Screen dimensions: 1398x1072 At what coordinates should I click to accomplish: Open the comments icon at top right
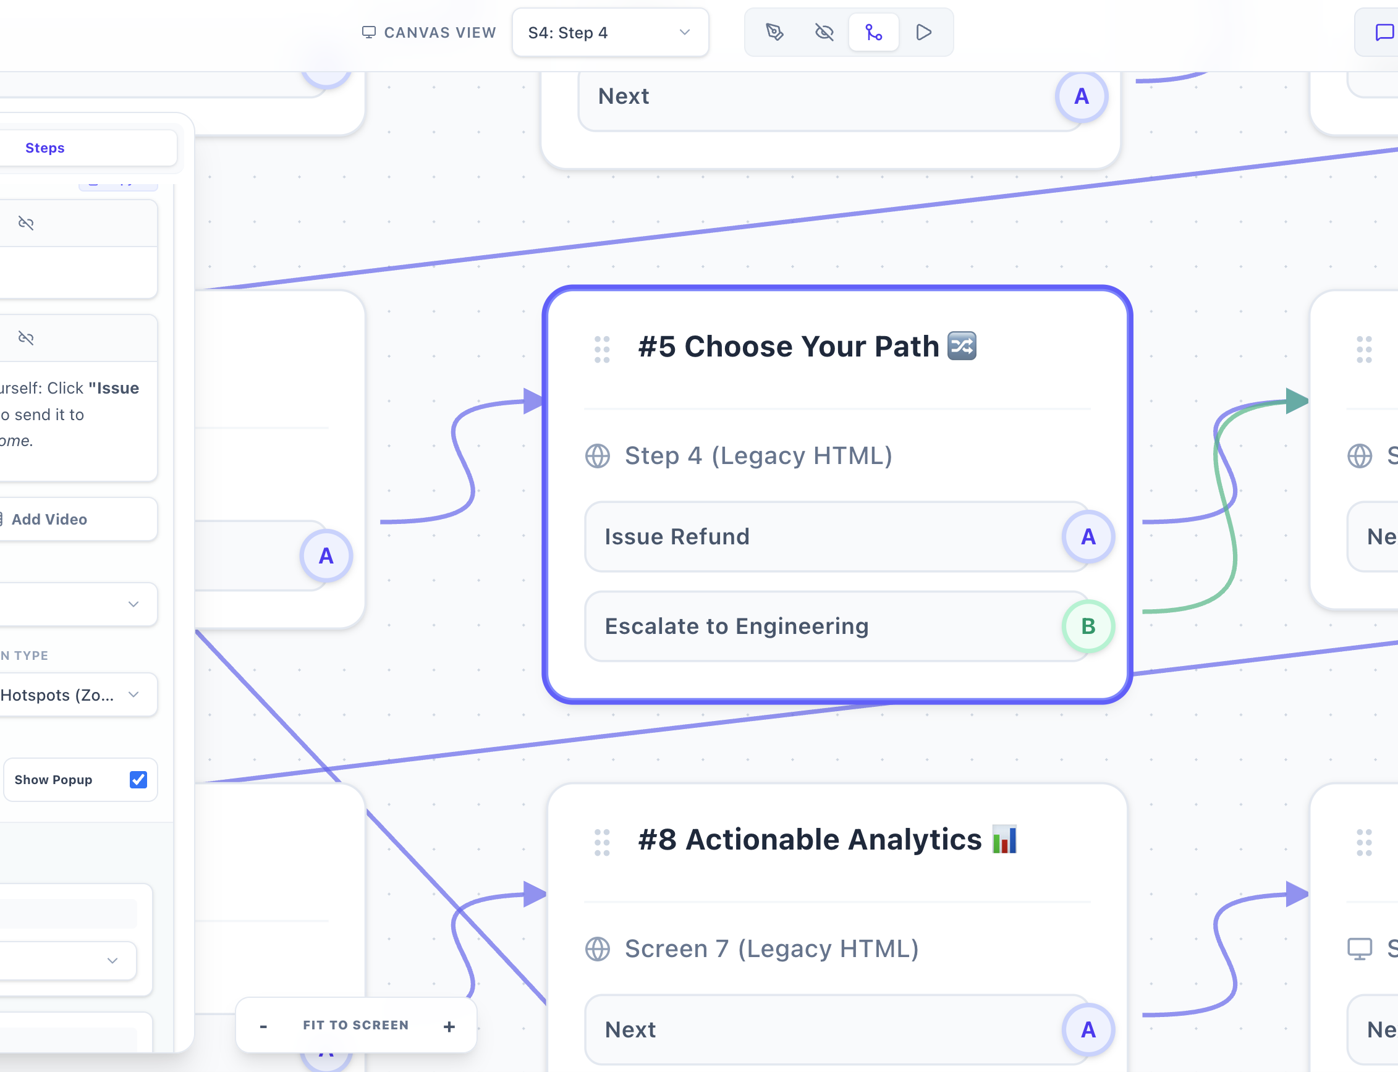point(1383,32)
